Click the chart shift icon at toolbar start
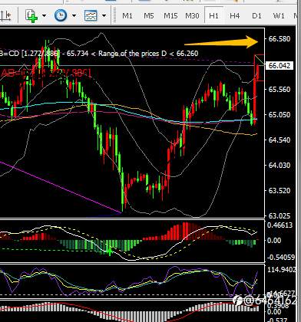Screen dimensions: 301x322 point(5,15)
